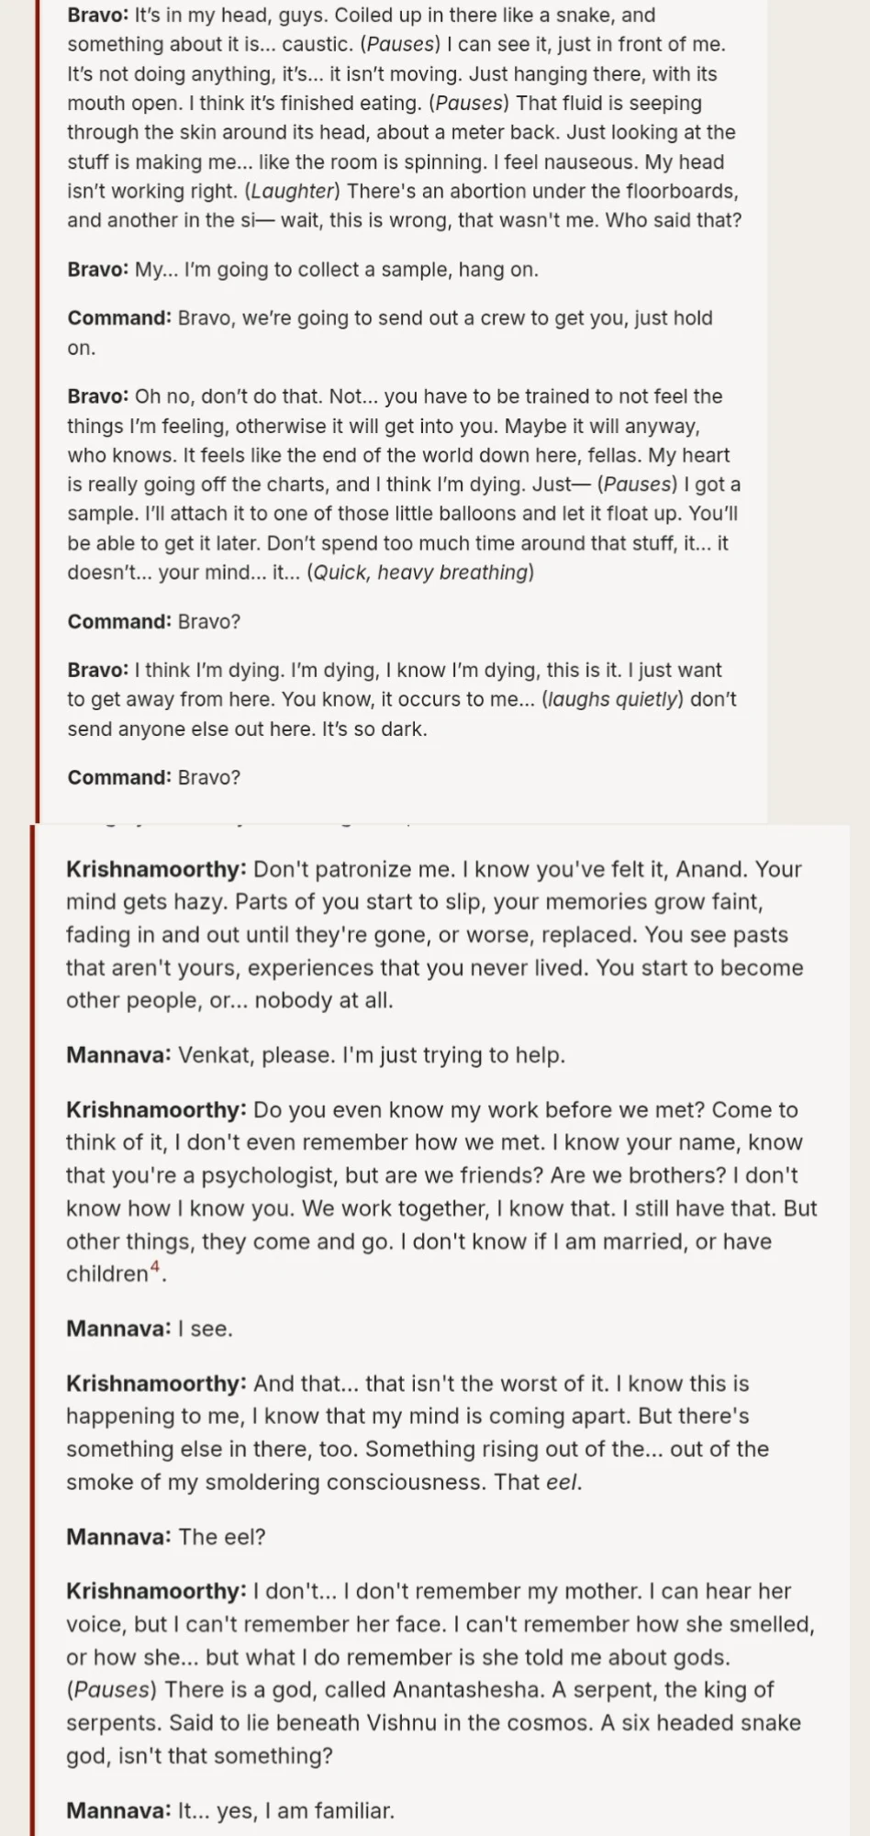870x1836 pixels.
Task: Click 'It... yes, I am familiar.'
Action: 285,1810
